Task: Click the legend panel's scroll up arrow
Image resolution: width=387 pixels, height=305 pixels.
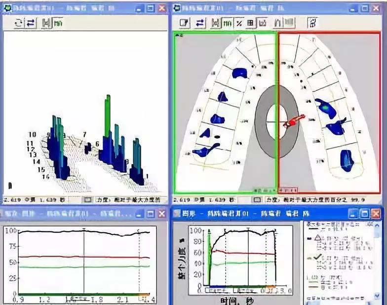Action: [x=378, y=226]
